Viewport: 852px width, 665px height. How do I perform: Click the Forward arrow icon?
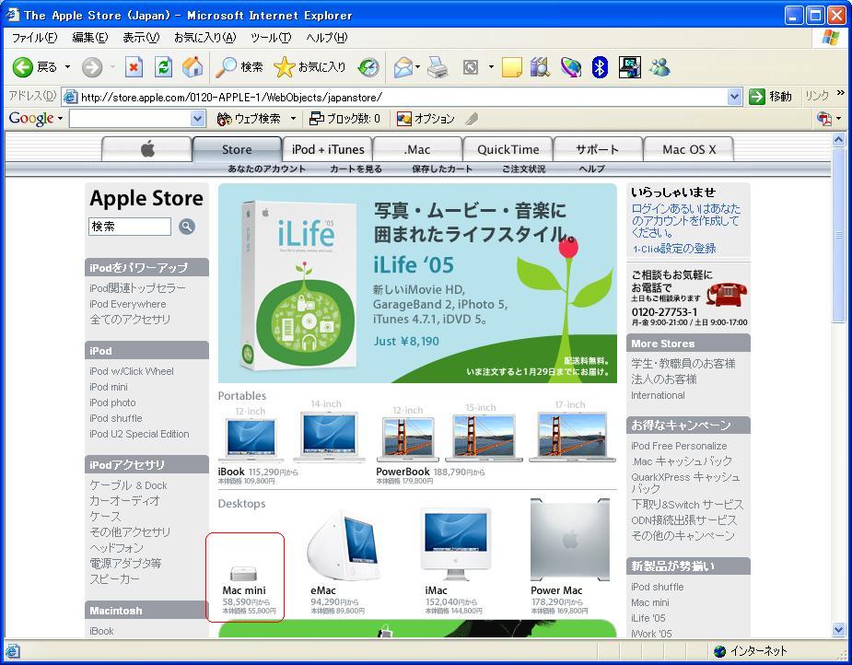[92, 67]
